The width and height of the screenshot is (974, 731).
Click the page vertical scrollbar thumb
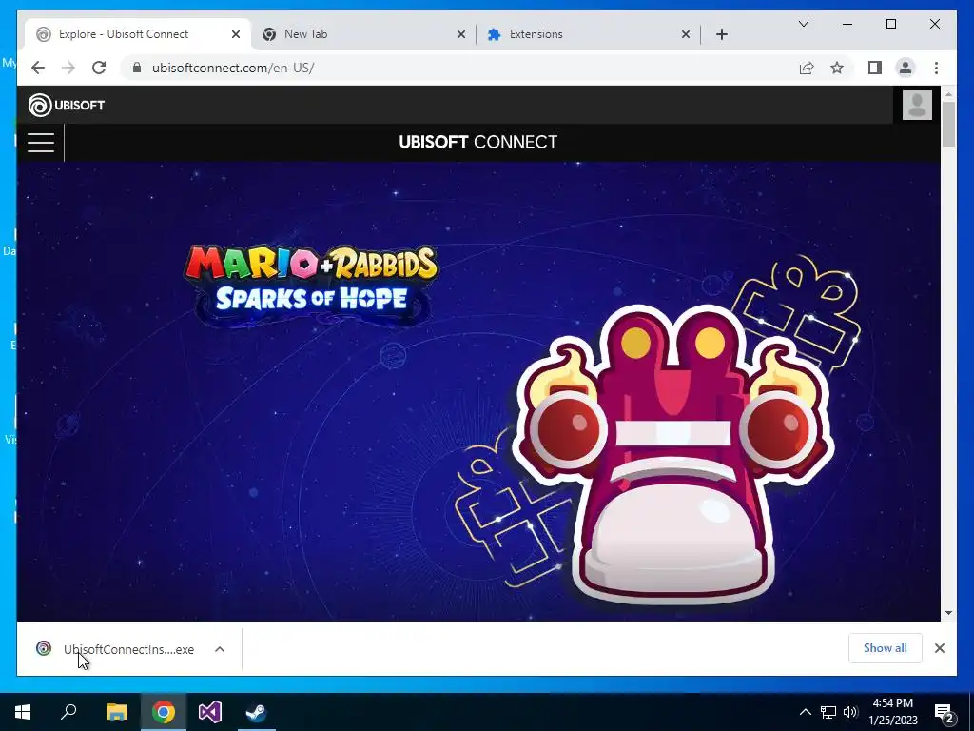tap(948, 124)
